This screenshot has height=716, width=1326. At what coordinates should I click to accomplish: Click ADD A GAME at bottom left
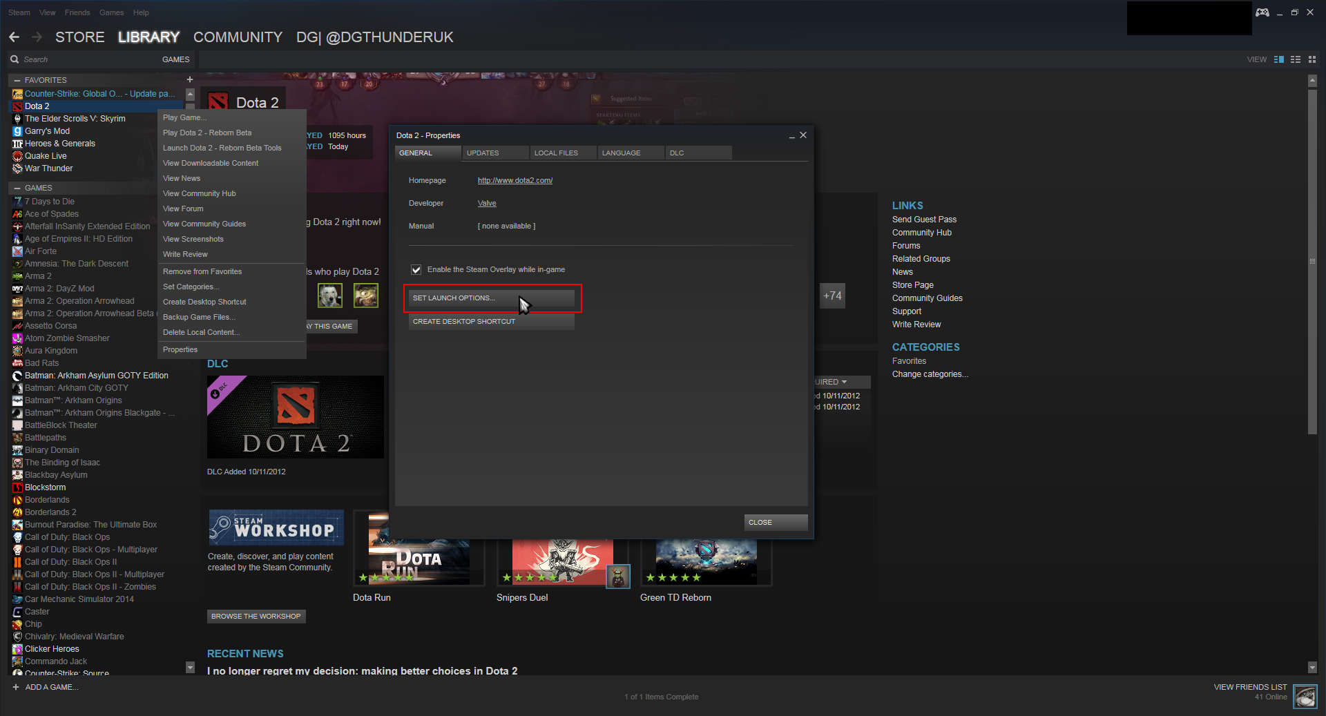point(52,687)
